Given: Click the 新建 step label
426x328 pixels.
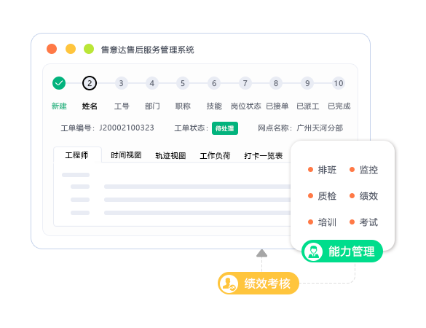Looking at the screenshot, I should click(59, 106).
